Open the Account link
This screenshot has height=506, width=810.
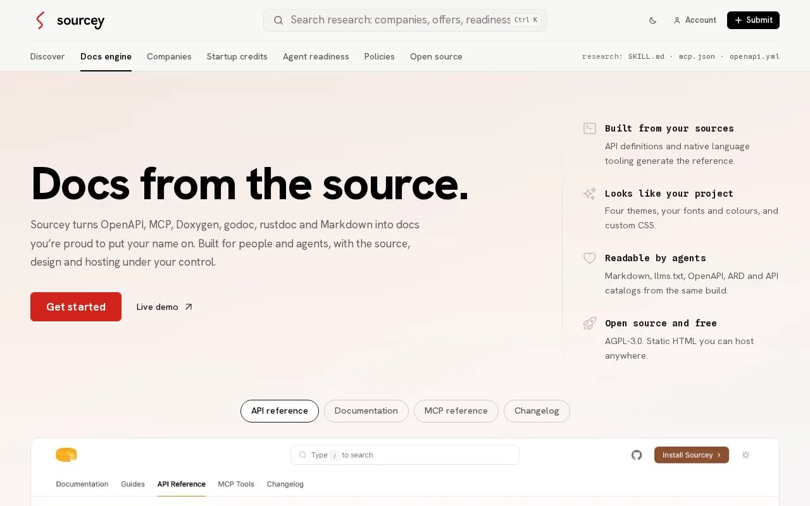point(695,20)
